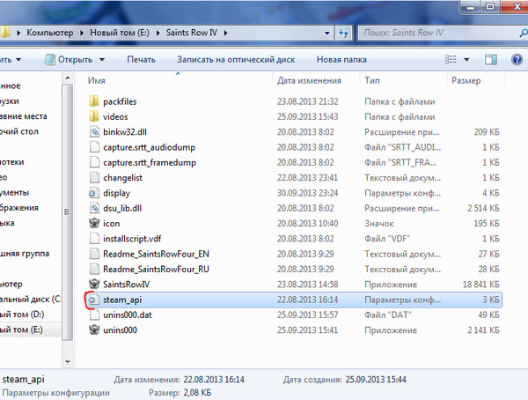The width and height of the screenshot is (528, 400).
Task: Sort by Дата изменения column header
Action: pos(309,80)
